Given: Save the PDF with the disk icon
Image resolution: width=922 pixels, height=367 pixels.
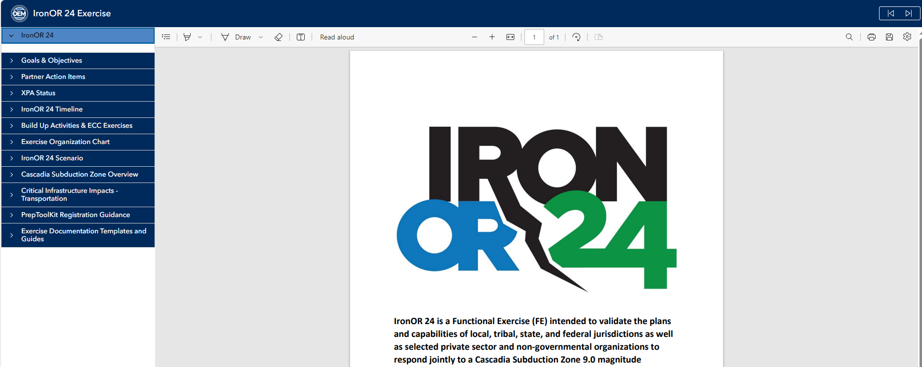Looking at the screenshot, I should pos(889,37).
